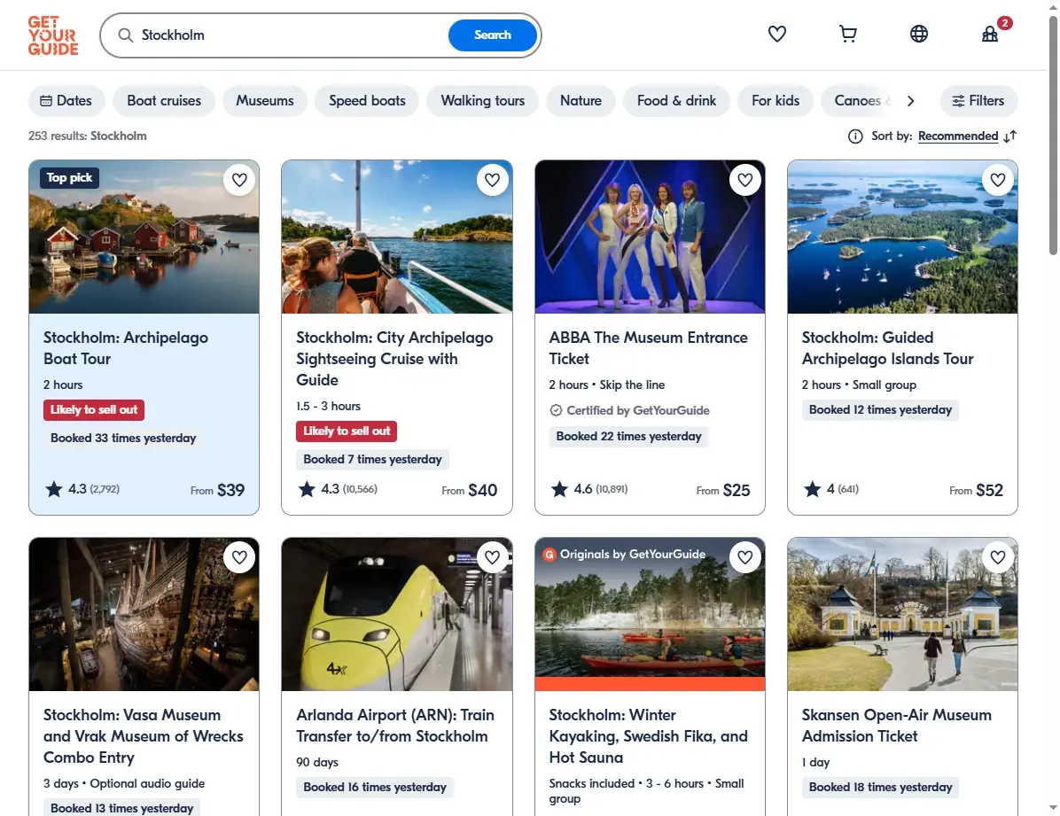
Task: Click the blue Search button
Action: 492,35
